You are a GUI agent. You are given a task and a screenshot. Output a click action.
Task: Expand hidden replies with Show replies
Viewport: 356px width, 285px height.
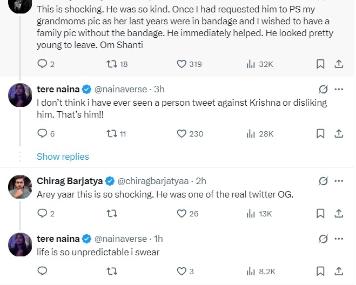pos(63,157)
